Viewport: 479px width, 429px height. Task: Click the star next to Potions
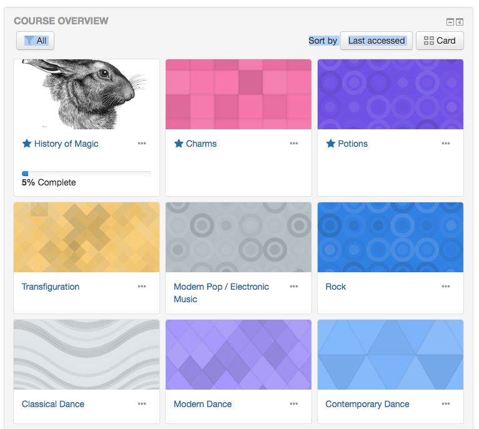(x=331, y=144)
